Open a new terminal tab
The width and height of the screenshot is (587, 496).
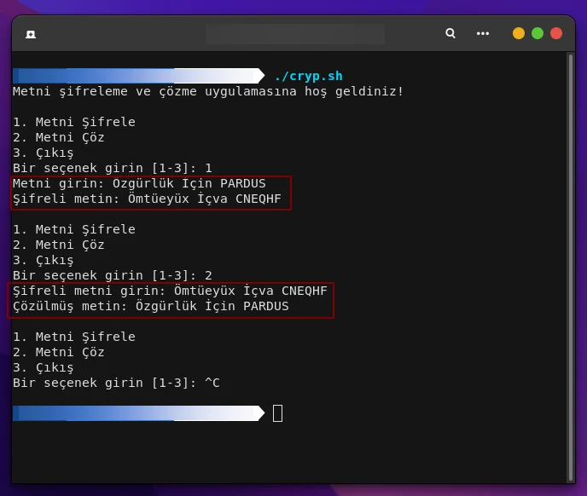pos(31,34)
